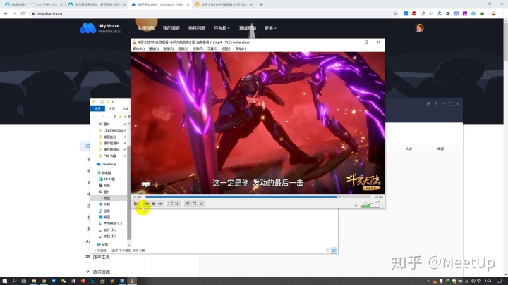Select 软件 (D:) drive in Explorer sidebar
The width and height of the screenshot is (508, 285).
coord(107,229)
